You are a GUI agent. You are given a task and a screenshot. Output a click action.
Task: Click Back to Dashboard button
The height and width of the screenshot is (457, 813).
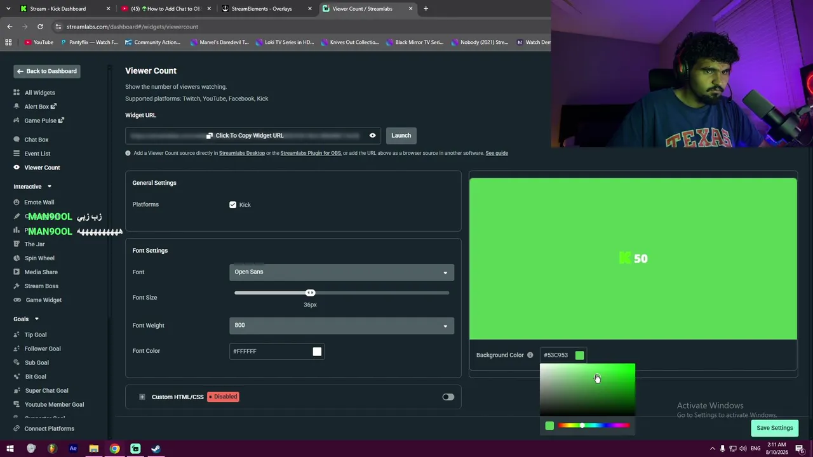[x=47, y=71]
